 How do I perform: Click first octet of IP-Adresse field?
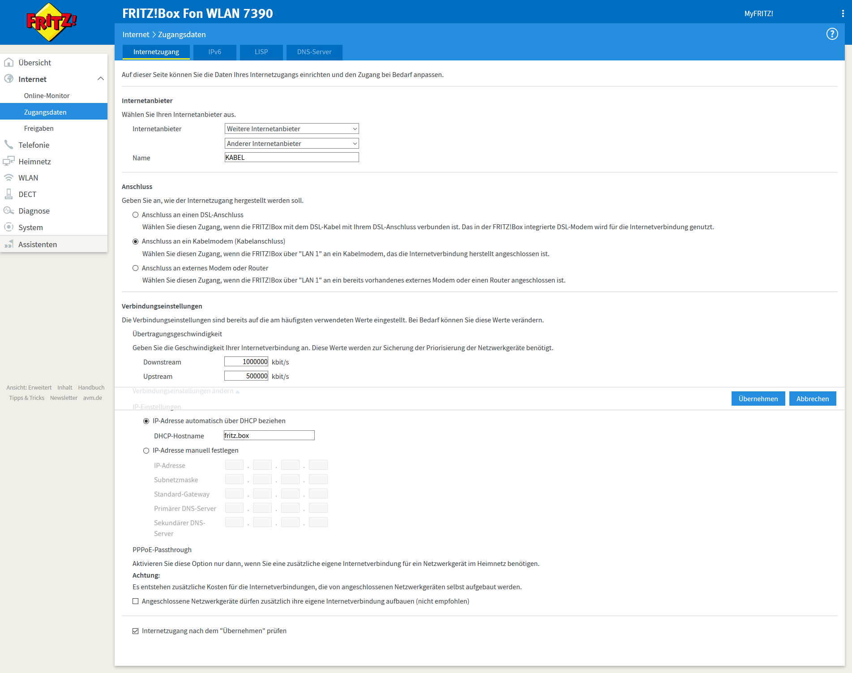pyautogui.click(x=234, y=465)
